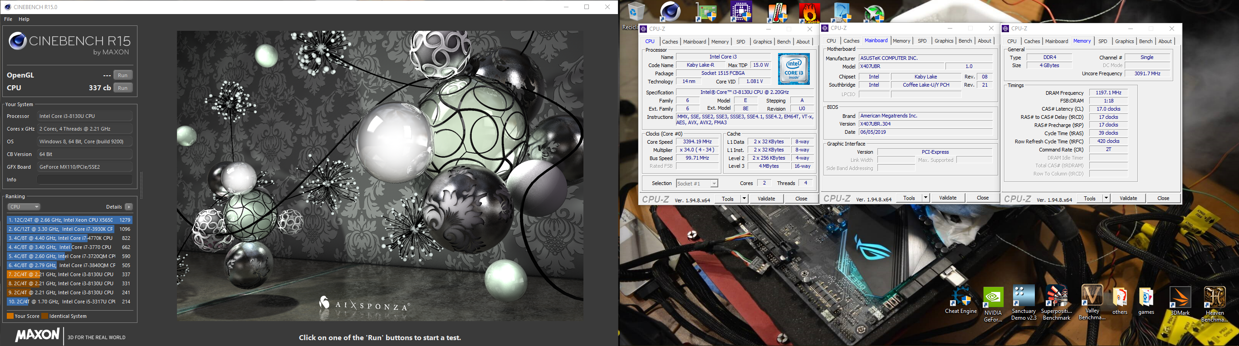Open the NVIDIA GeForce desktop shortcut
This screenshot has width=1239, height=346.
click(993, 305)
